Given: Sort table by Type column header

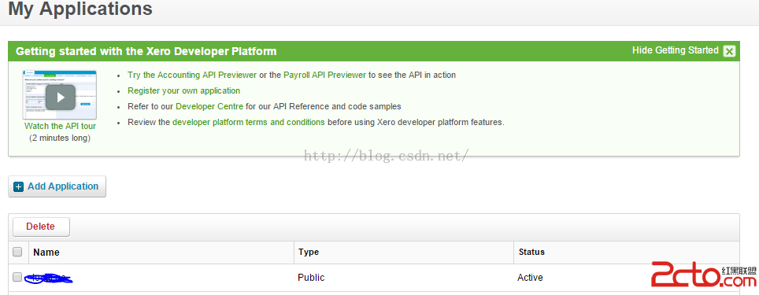Looking at the screenshot, I should (x=309, y=252).
